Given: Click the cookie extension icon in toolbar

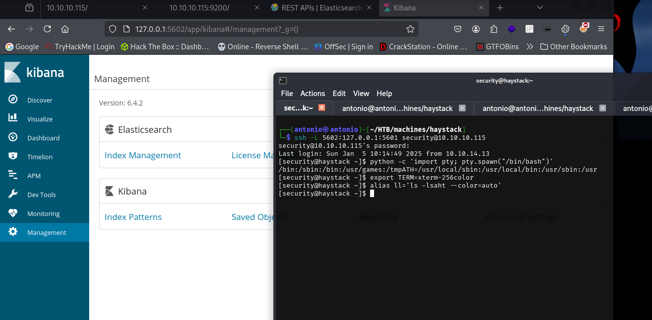Looking at the screenshot, I should click(x=565, y=29).
